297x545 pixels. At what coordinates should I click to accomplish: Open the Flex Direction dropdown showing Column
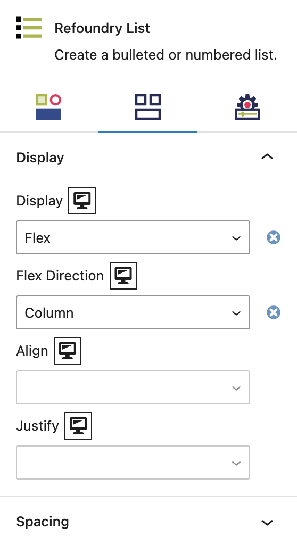point(133,312)
